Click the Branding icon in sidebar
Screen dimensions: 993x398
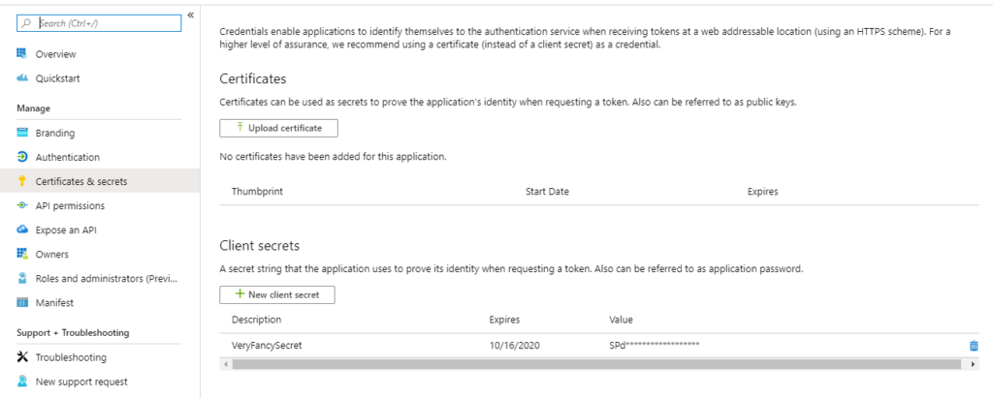22,133
